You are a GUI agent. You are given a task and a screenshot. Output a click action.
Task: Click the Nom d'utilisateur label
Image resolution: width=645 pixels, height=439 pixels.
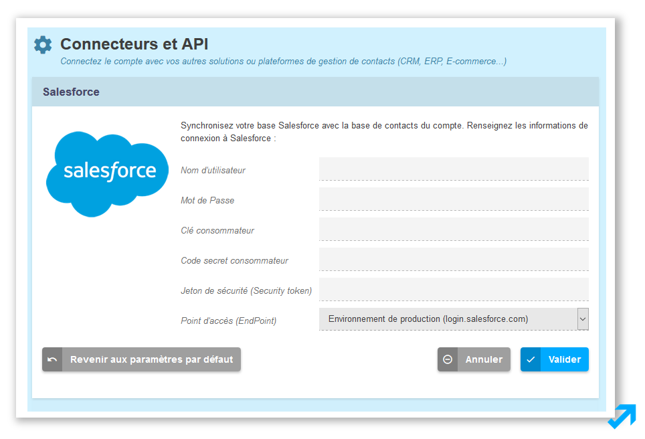pos(213,171)
